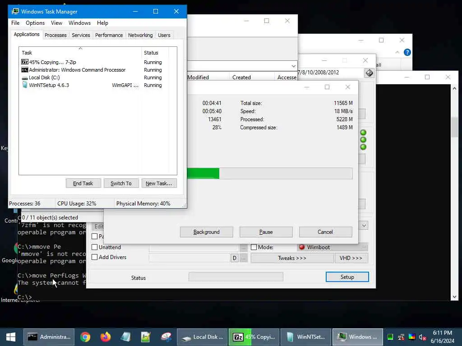Screen dimensions: 462x346
Task: Click the muted volume tray icon
Action: [x=422, y=337]
